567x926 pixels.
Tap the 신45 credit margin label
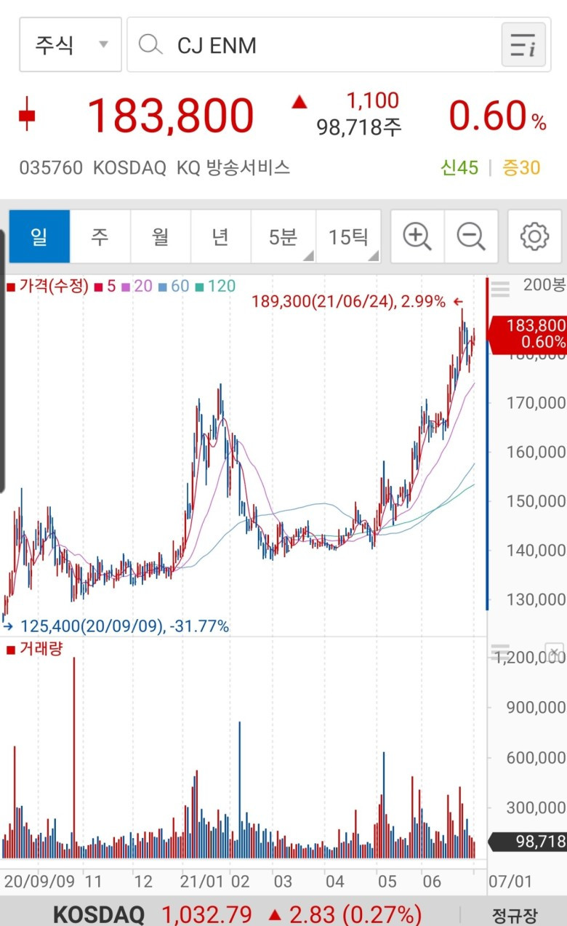[x=459, y=168]
